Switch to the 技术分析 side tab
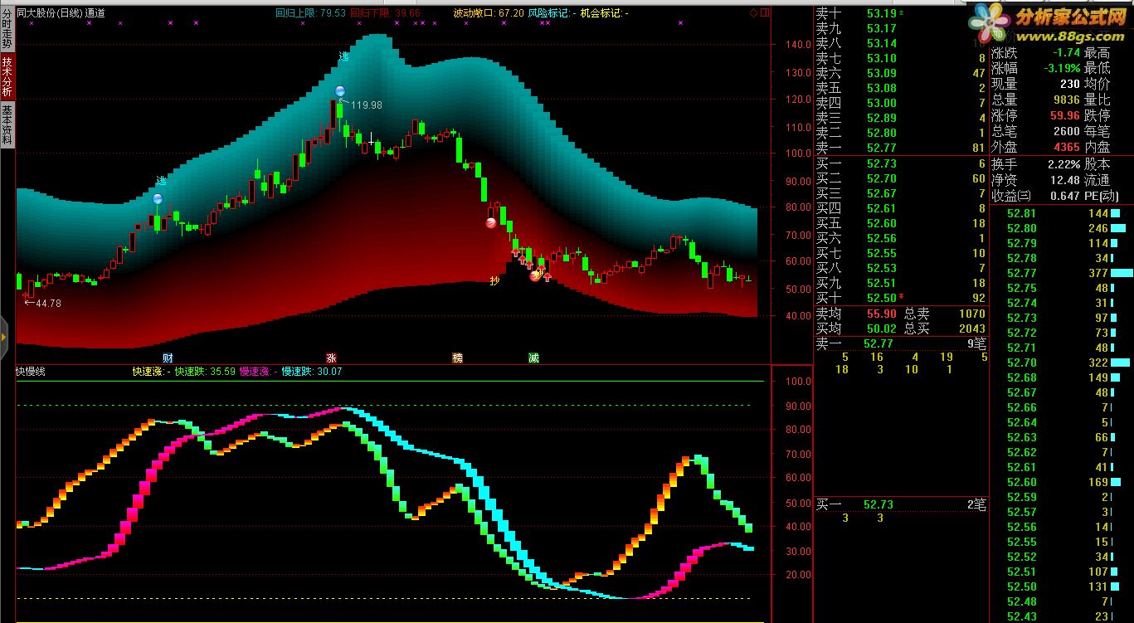This screenshot has width=1134, height=623. 7,76
